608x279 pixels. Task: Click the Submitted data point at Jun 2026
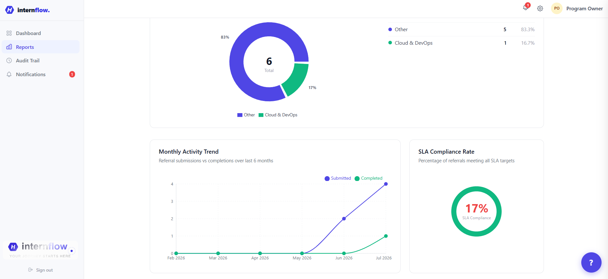(x=344, y=219)
